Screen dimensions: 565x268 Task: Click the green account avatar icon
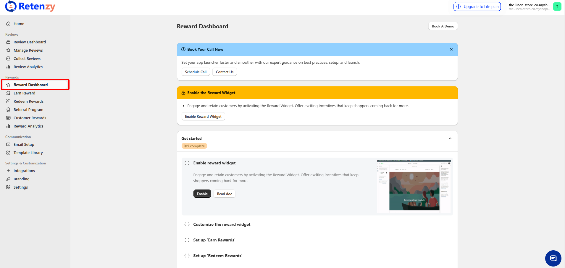click(557, 6)
